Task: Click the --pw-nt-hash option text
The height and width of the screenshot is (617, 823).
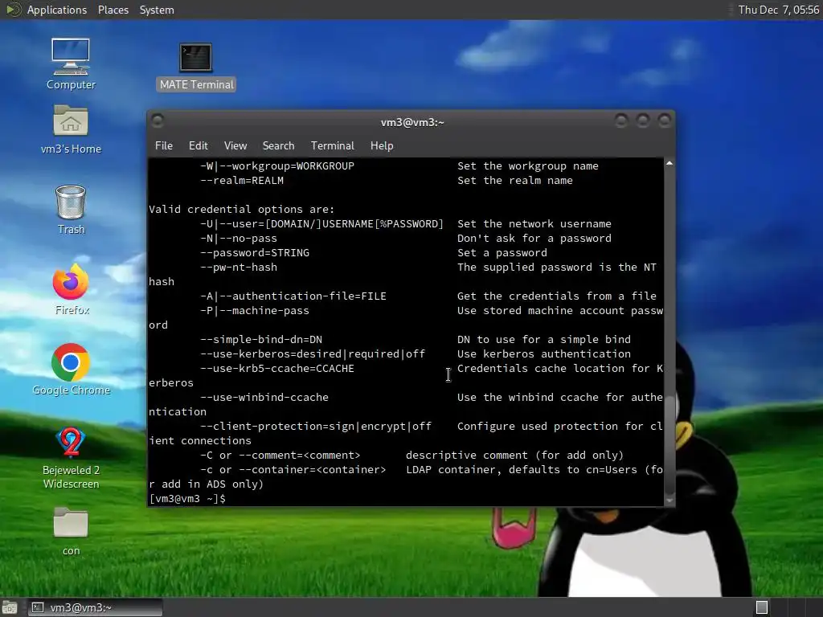Action: click(238, 267)
